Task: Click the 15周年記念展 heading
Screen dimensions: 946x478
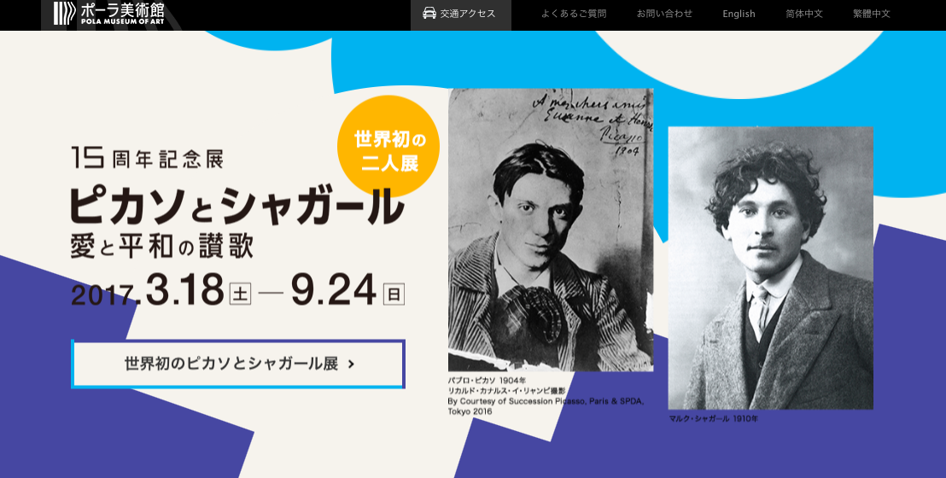Action: click(x=148, y=158)
